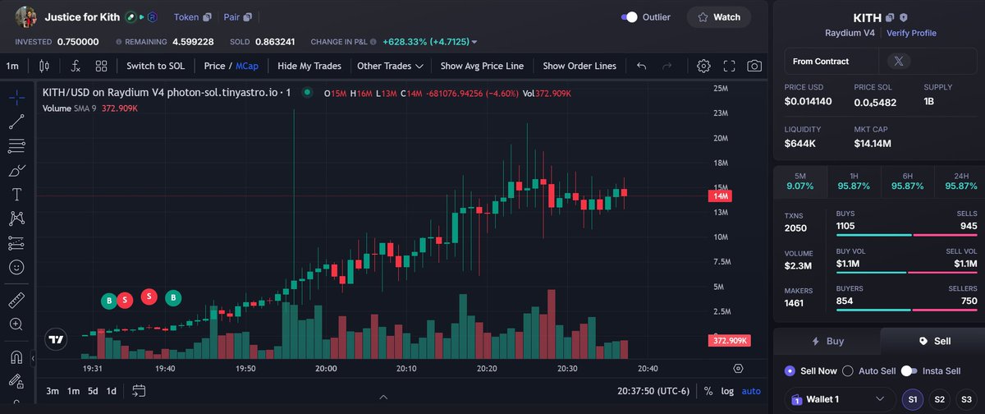Viewport: 985px width, 414px height.
Task: Select the brush drawing tool
Action: [x=16, y=171]
